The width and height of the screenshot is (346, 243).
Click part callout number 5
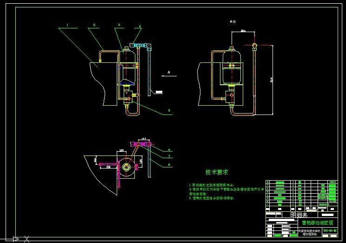pyautogui.click(x=169, y=110)
